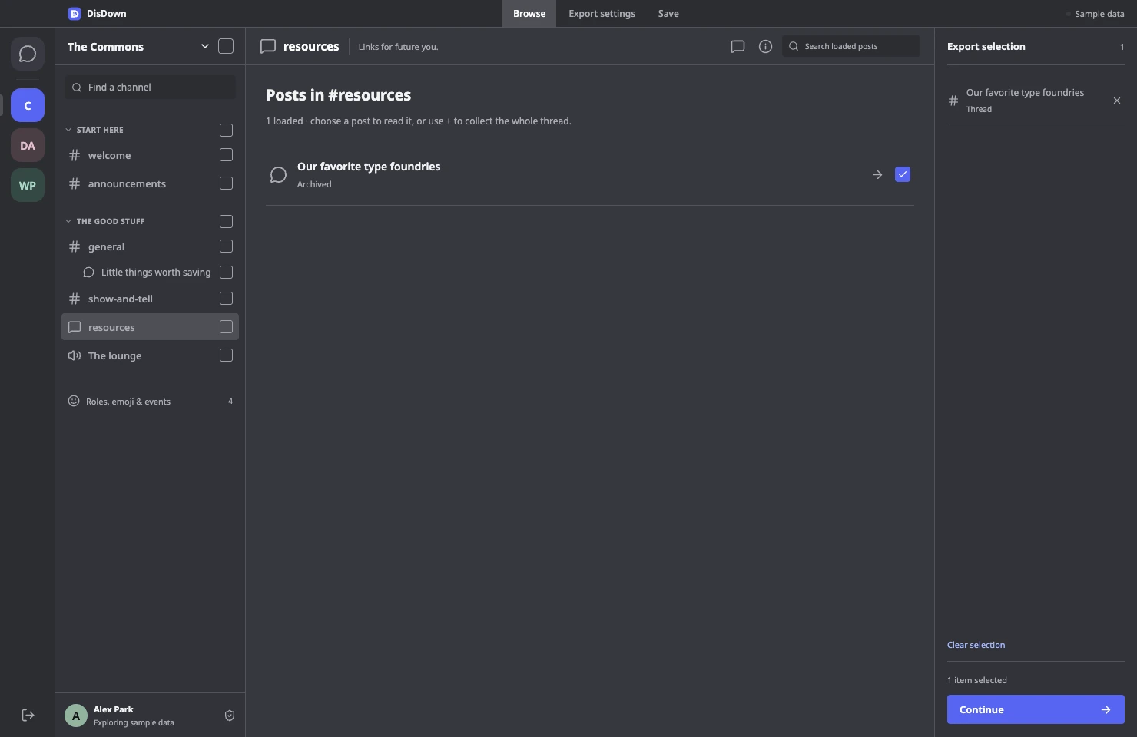This screenshot has height=737, width=1137.
Task: Open the Save tab
Action: coord(668,14)
